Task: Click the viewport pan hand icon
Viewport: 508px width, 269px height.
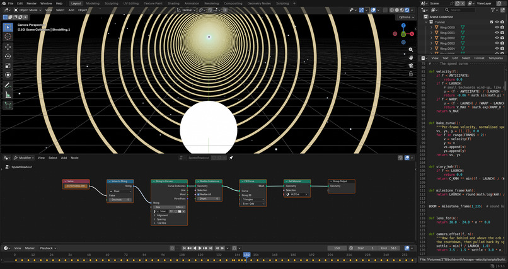Action: 411,57
